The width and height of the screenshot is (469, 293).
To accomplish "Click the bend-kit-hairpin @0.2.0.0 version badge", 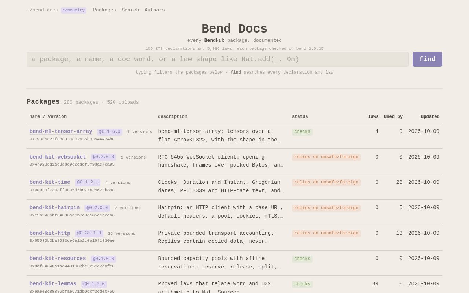I will [x=97, y=208].
